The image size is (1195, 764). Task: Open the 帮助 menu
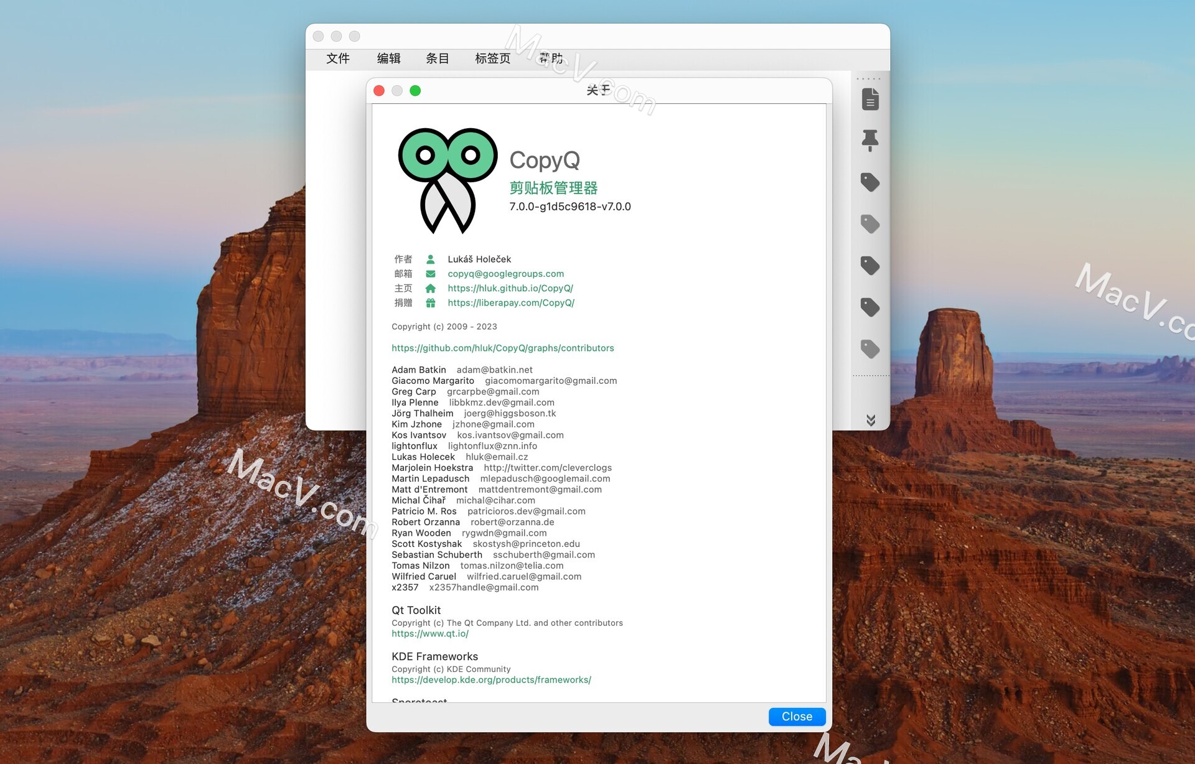pos(551,58)
